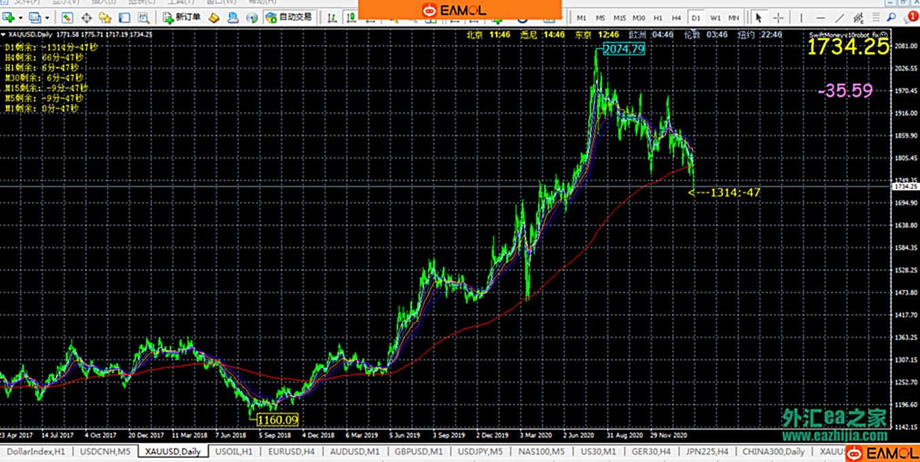Image resolution: width=920 pixels, height=462 pixels.
Task: Select the M5 timeframe
Action: point(601,18)
